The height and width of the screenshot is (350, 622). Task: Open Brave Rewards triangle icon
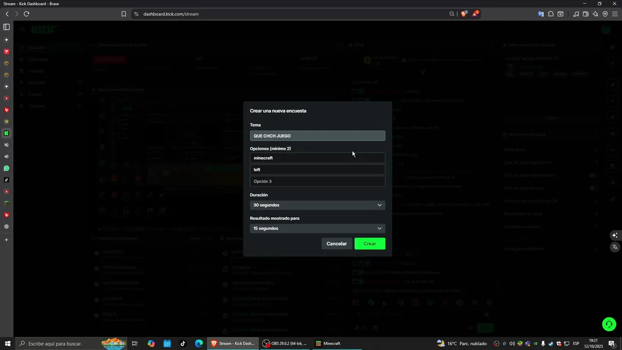click(475, 14)
